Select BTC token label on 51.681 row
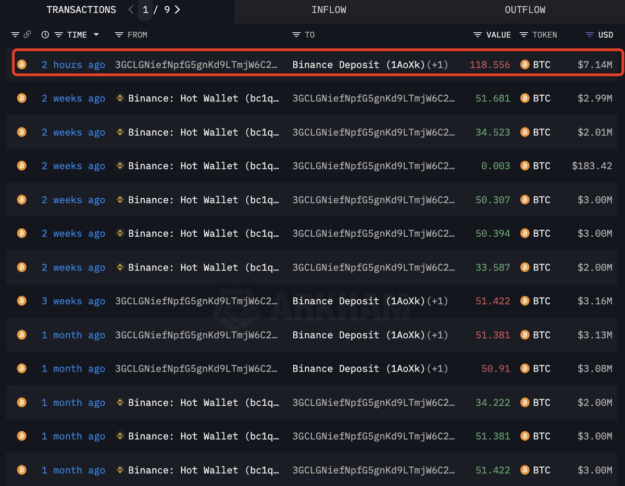Screen dimensions: 625x486 542,98
